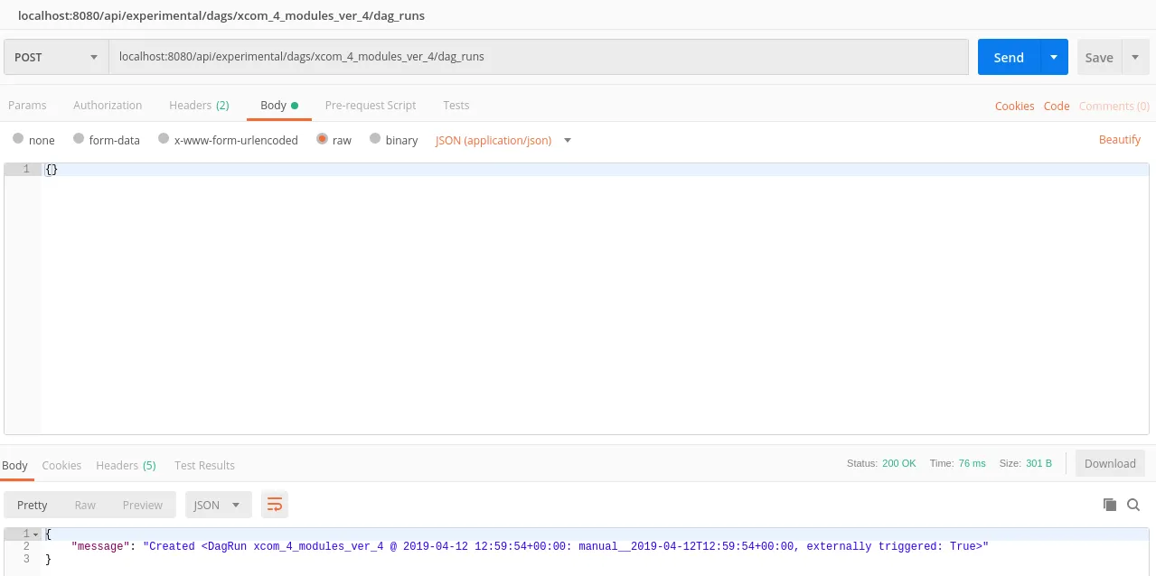The width and height of the screenshot is (1156, 576).
Task: Open the response Headers (5) tab
Action: click(127, 465)
